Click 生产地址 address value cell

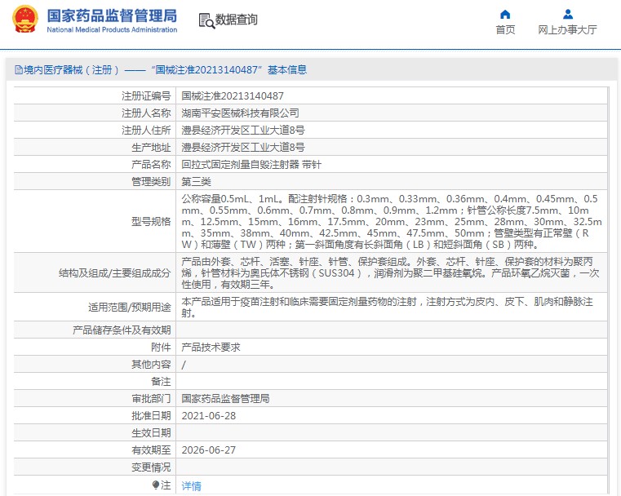pos(392,148)
